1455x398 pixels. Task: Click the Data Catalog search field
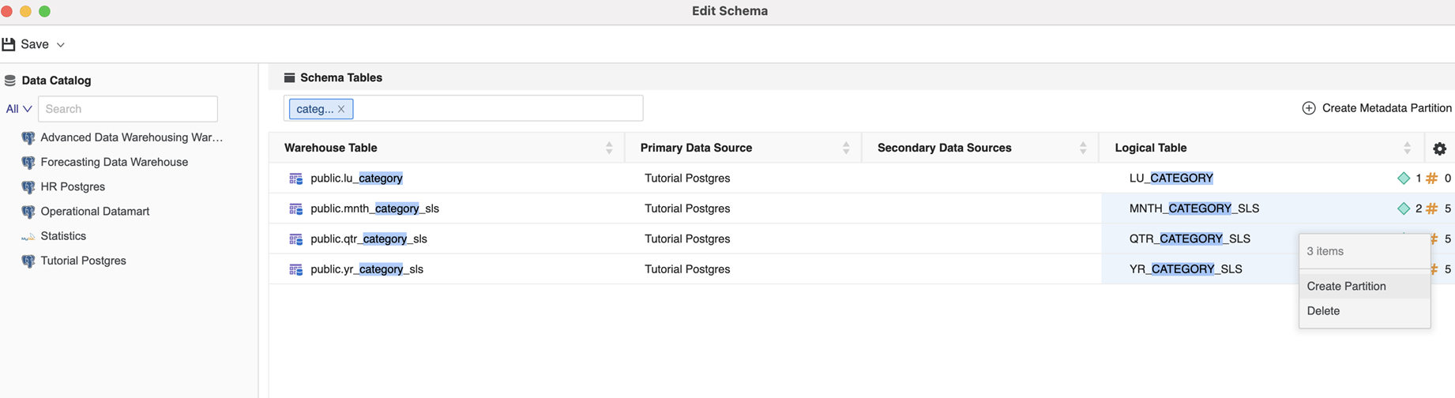pyautogui.click(x=128, y=109)
